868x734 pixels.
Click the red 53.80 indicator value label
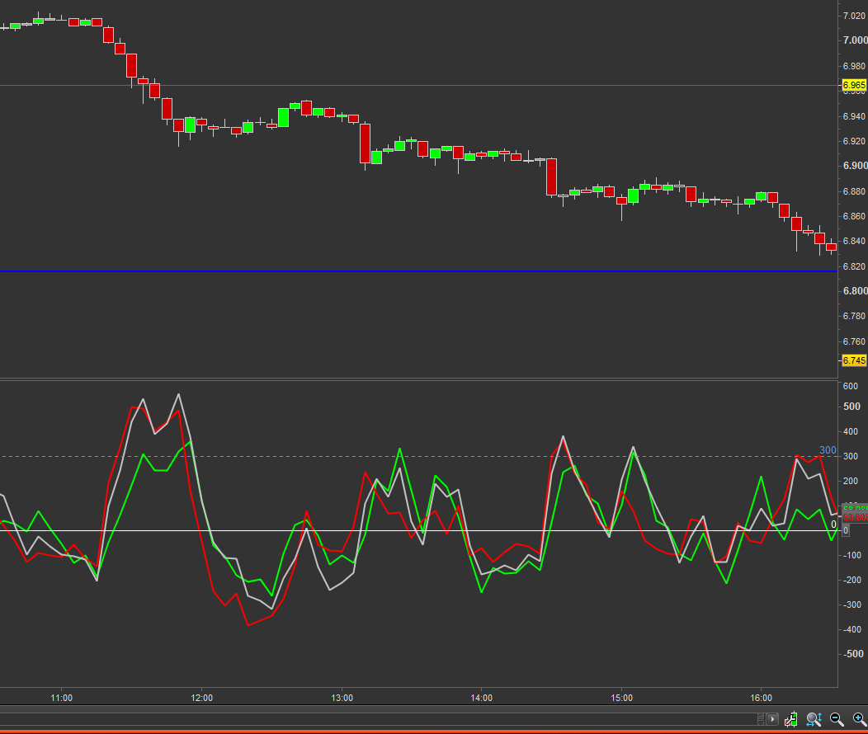[855, 518]
